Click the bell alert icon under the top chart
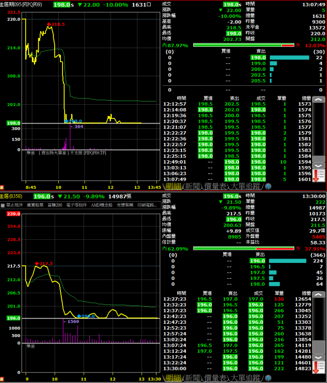This screenshot has width=327, height=383. pos(2,187)
